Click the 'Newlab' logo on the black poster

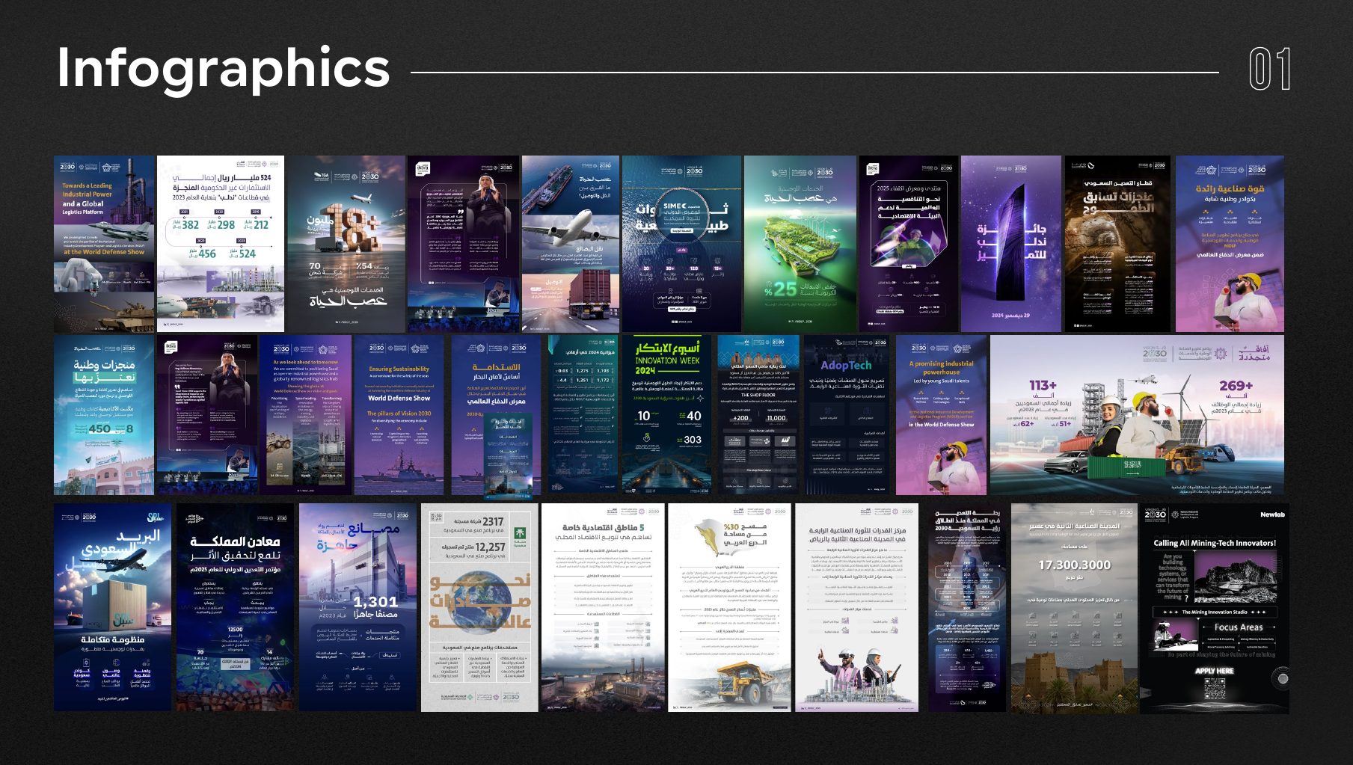(x=1272, y=514)
